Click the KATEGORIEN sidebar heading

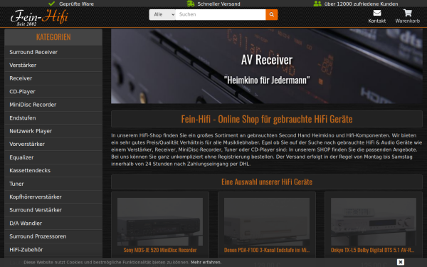[53, 37]
